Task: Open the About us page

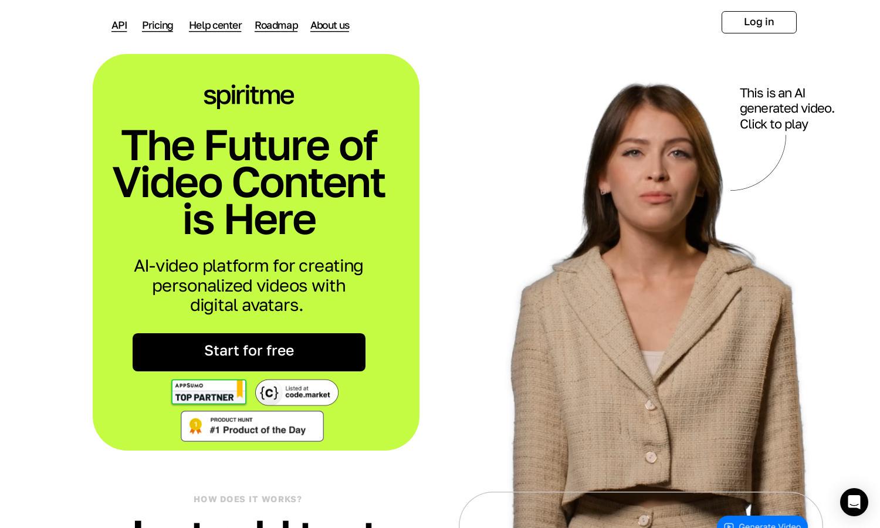Action: click(x=330, y=25)
